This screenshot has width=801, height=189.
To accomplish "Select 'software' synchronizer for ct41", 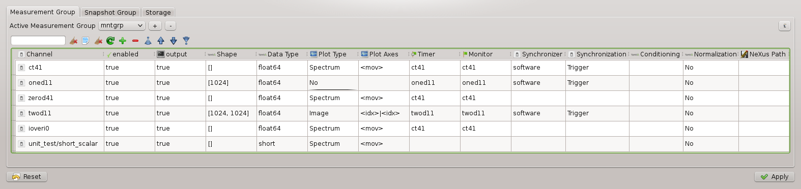I will coord(538,68).
